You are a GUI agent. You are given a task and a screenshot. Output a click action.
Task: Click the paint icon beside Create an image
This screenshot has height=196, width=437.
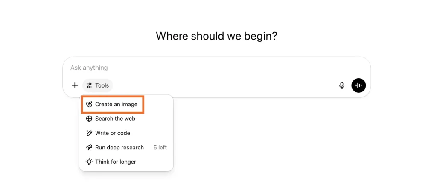89,105
